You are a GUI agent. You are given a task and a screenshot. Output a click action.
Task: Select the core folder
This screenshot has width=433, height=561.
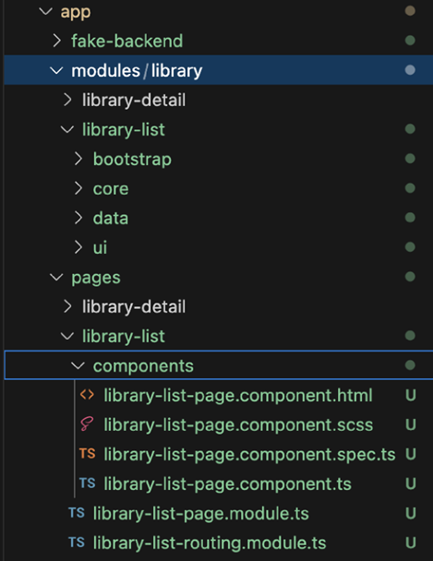coord(111,189)
